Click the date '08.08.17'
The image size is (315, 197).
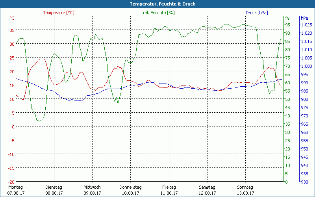[54, 193]
